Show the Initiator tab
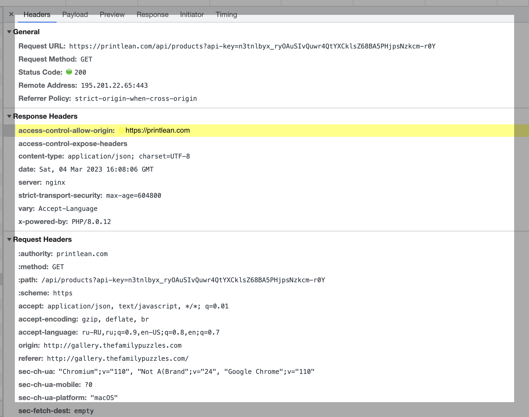 point(192,15)
